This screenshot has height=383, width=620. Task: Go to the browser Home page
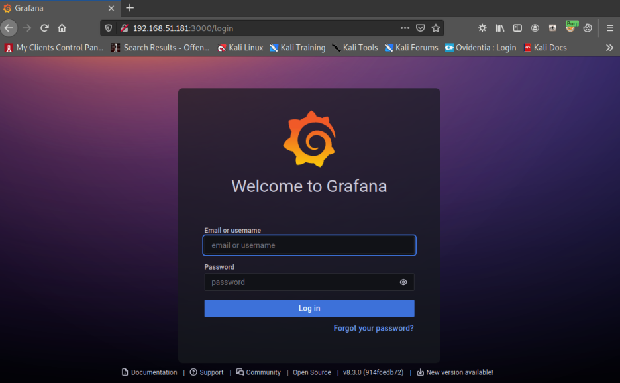62,28
